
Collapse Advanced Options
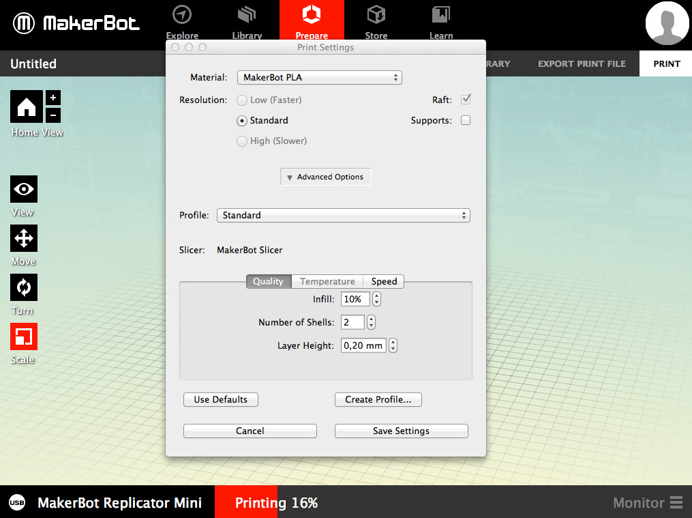(x=326, y=177)
